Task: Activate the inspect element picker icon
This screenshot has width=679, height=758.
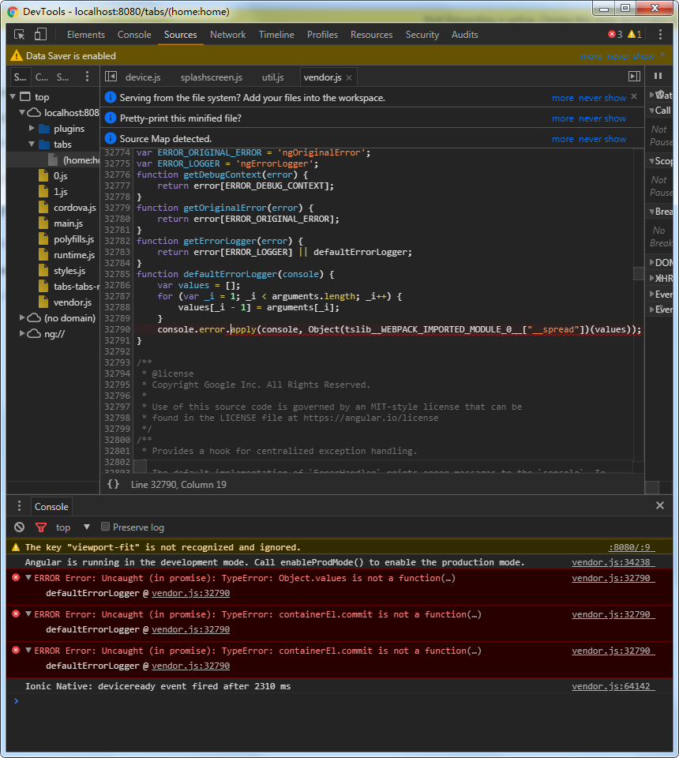Action: [x=19, y=34]
